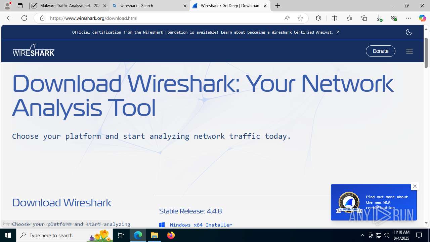Viewport: 430px width, 242px height.
Task: Open the WCA certification promotion card
Action: point(374,202)
